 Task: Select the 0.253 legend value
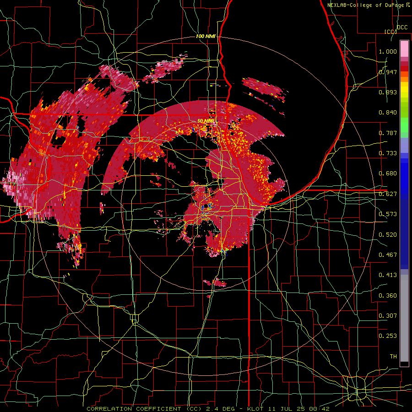pos(388,336)
